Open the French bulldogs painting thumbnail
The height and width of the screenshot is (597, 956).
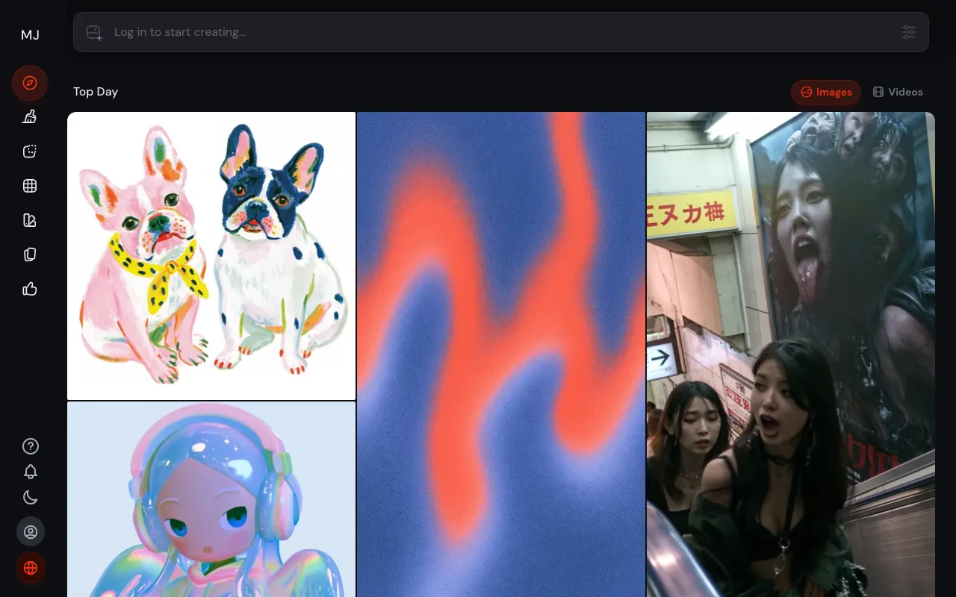[211, 256]
